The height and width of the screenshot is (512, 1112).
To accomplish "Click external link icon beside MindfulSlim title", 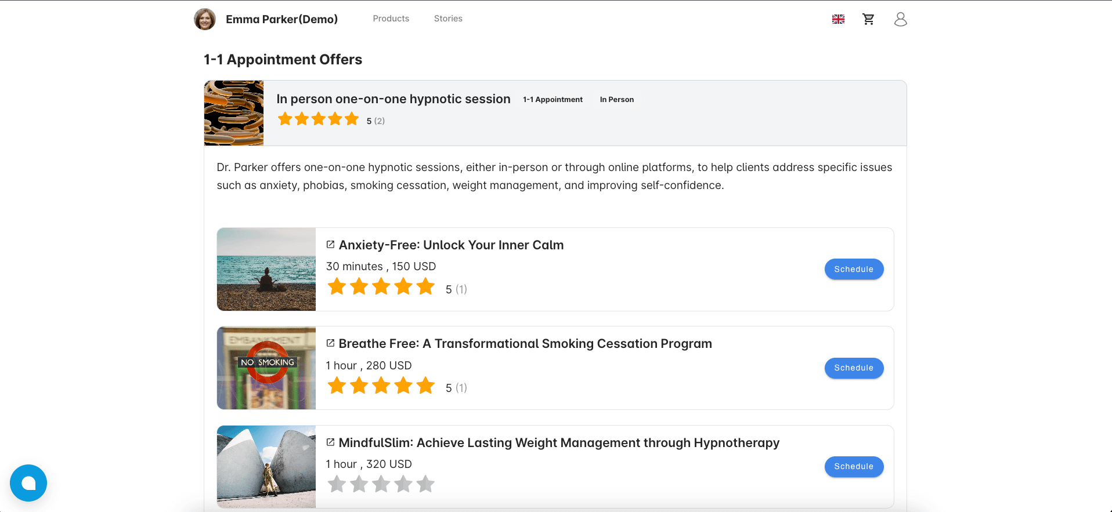I will click(x=330, y=442).
